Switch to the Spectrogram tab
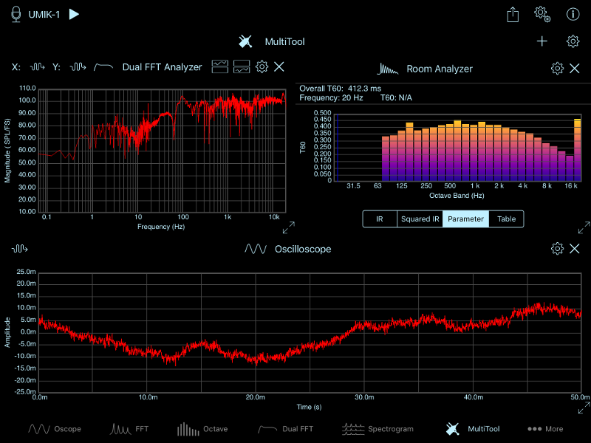 click(x=378, y=429)
